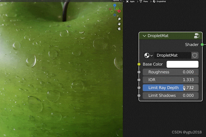This screenshot has width=206, height=137.
Task: Click the Limit Ray Depth input socket
Action: point(139,88)
